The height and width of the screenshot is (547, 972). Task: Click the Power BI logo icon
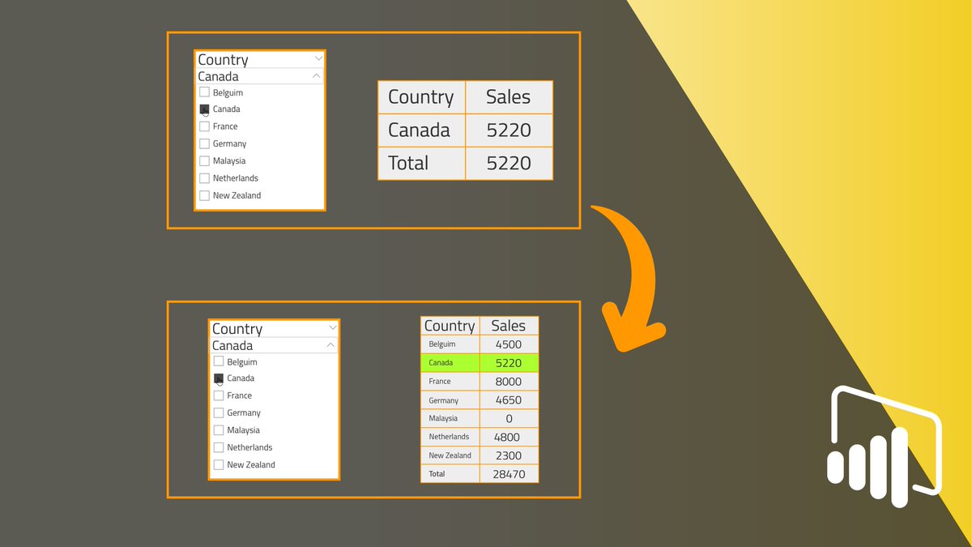pyautogui.click(x=885, y=447)
